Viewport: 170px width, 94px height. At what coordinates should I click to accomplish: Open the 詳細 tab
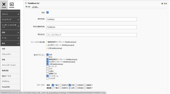click(28, 7)
